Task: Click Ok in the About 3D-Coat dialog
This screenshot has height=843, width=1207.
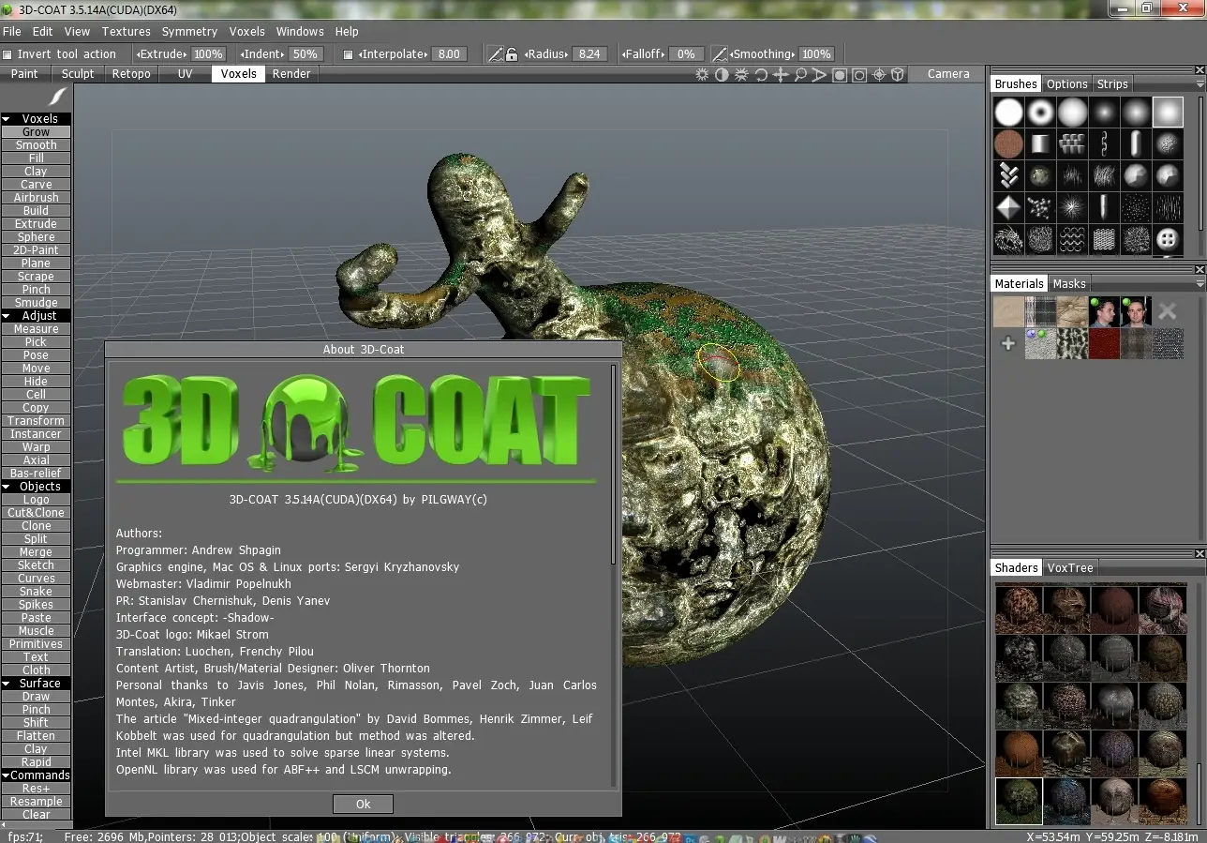Action: point(364,805)
